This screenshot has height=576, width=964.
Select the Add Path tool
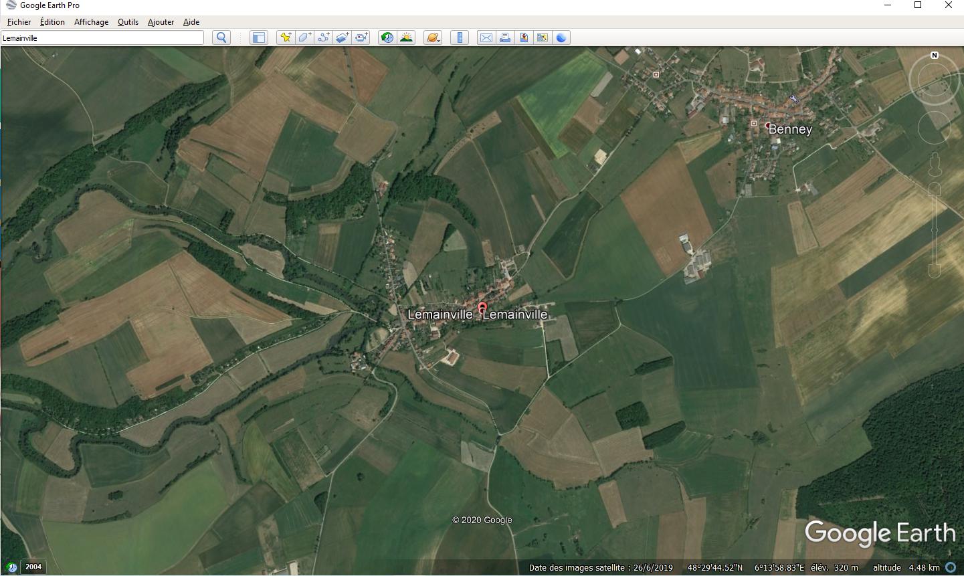323,37
